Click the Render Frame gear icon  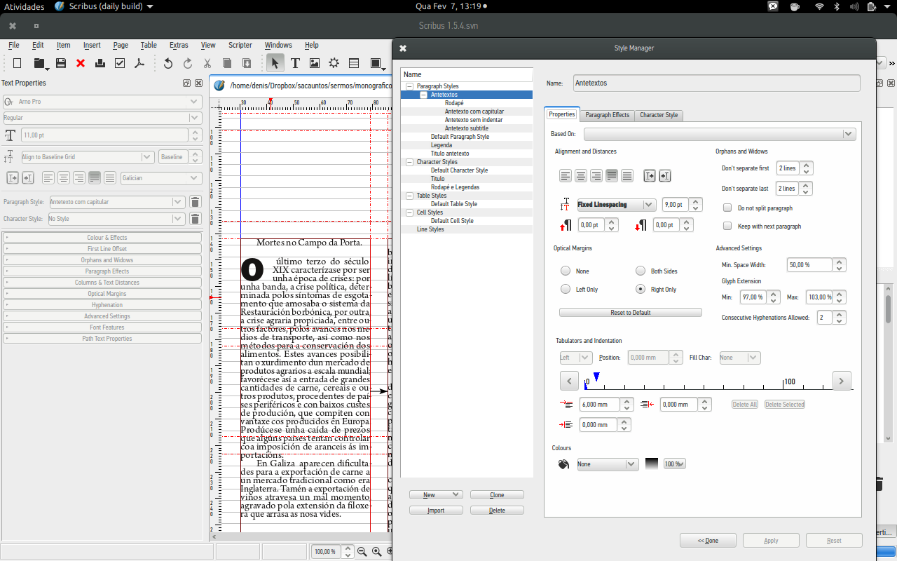[334, 63]
